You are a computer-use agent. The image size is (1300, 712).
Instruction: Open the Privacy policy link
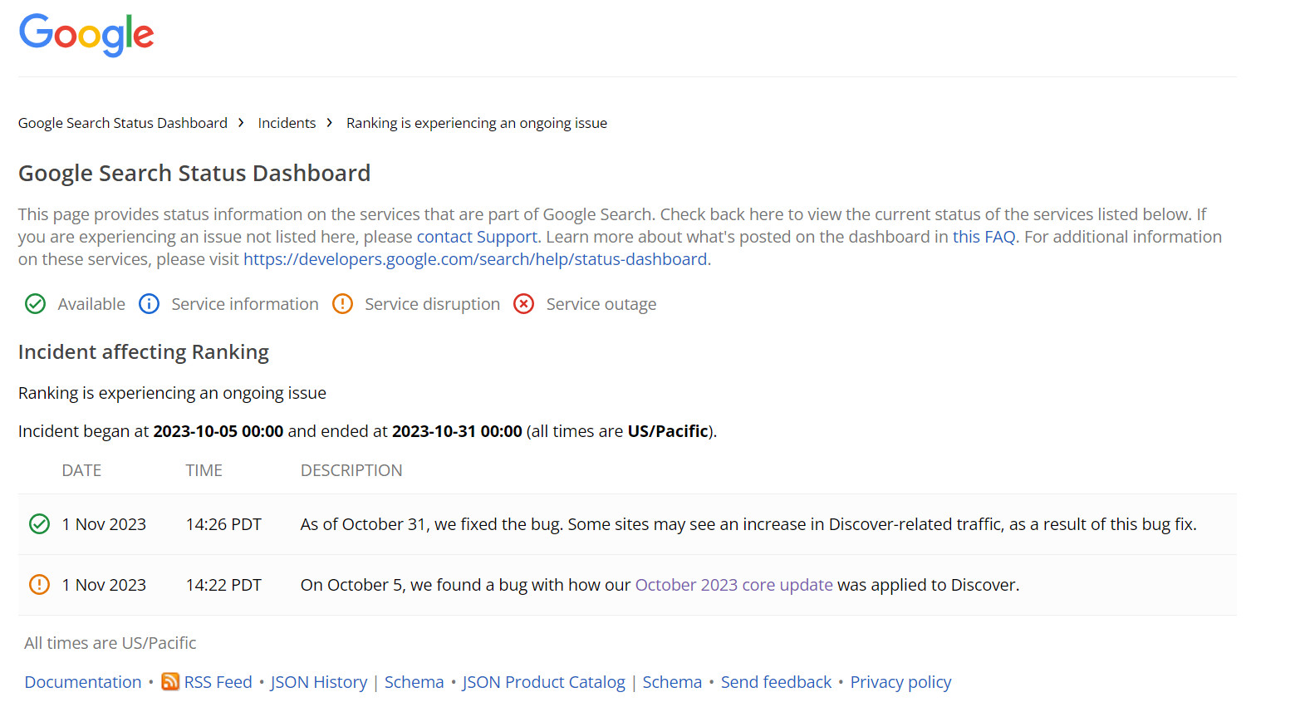click(900, 682)
